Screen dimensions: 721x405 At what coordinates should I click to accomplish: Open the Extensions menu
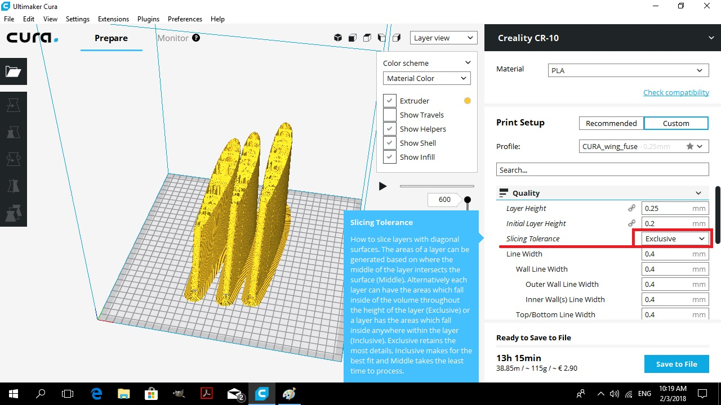coord(113,19)
